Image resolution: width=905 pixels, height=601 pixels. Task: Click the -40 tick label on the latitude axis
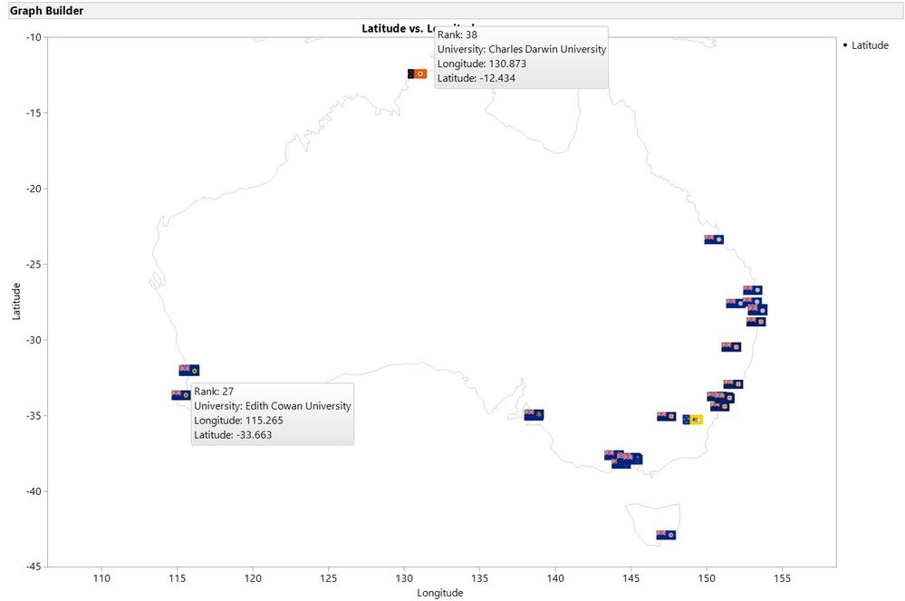(x=34, y=491)
